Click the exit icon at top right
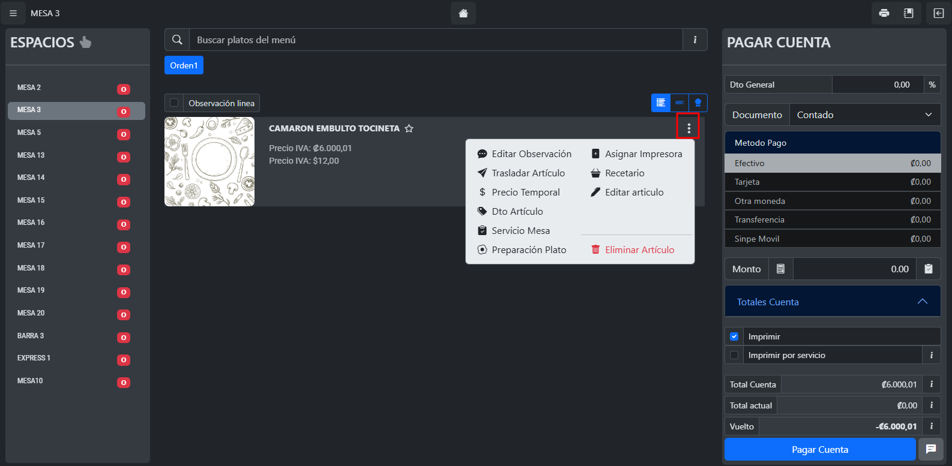952x466 pixels. point(939,13)
